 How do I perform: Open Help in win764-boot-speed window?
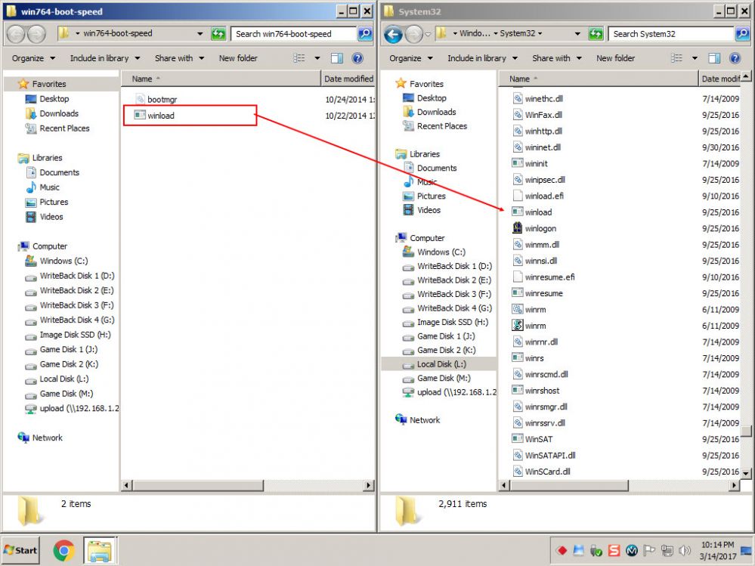point(357,58)
